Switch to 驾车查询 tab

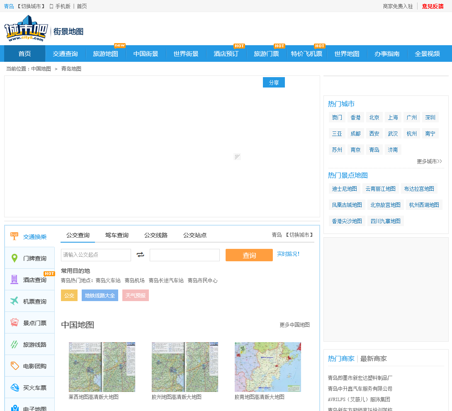[x=117, y=235]
